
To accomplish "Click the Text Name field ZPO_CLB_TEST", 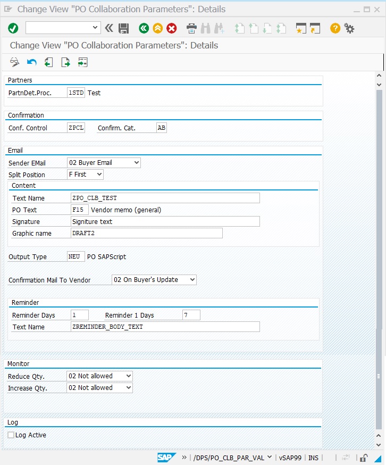I will click(165, 198).
